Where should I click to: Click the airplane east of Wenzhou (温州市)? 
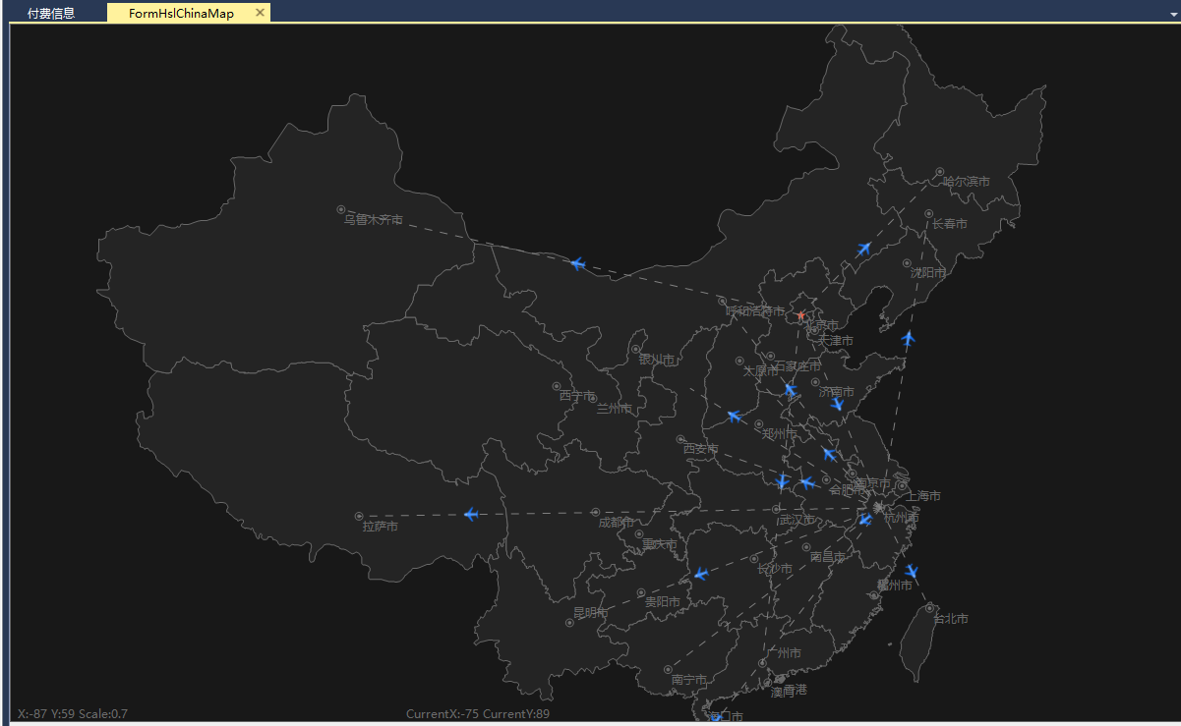coord(912,571)
